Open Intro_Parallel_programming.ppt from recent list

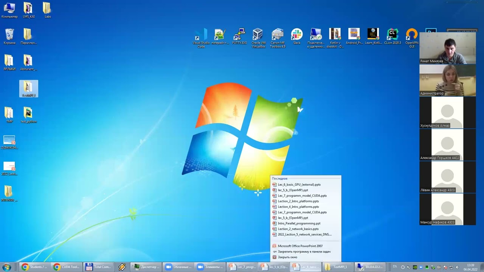[x=306, y=223]
